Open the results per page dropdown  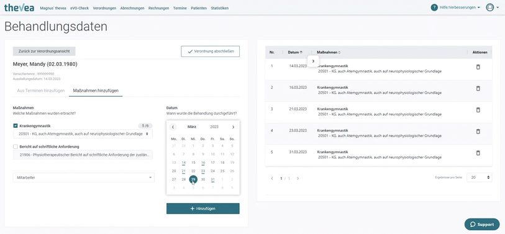[480, 178]
